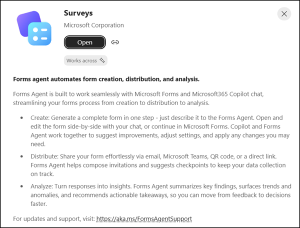Copy the app link via chain icon
The image size is (300, 228).
115,42
